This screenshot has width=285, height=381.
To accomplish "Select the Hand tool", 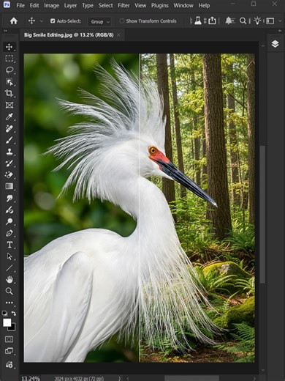I will [x=9, y=279].
